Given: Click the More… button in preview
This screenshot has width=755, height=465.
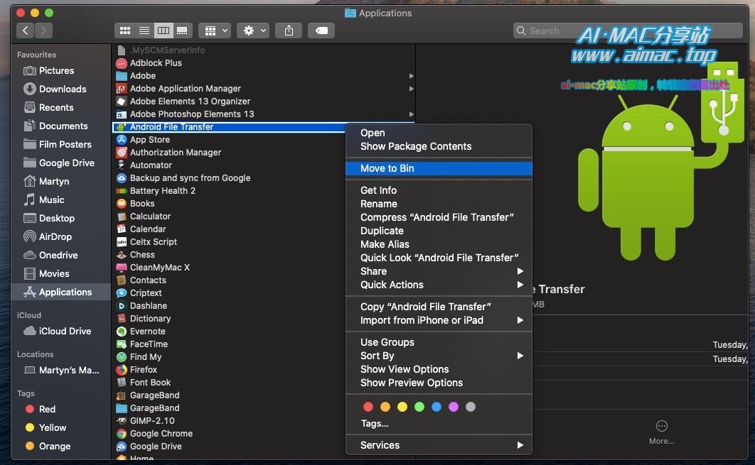Looking at the screenshot, I should tap(662, 433).
